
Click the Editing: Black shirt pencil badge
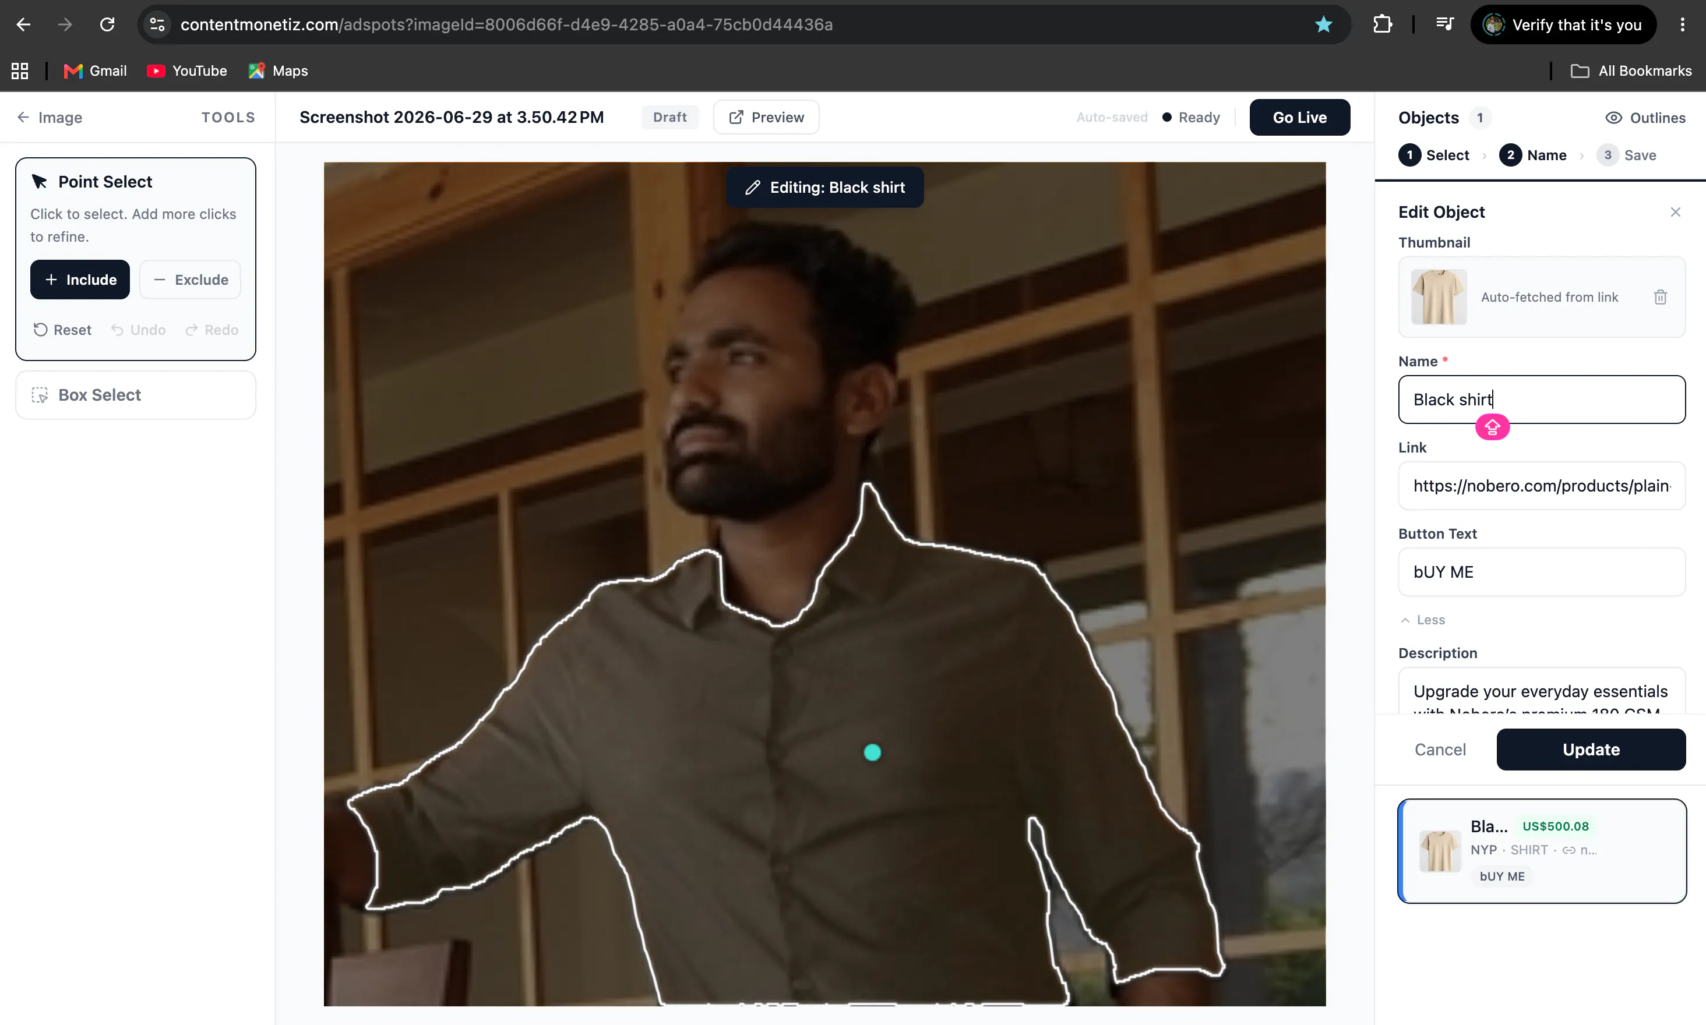pyautogui.click(x=824, y=187)
